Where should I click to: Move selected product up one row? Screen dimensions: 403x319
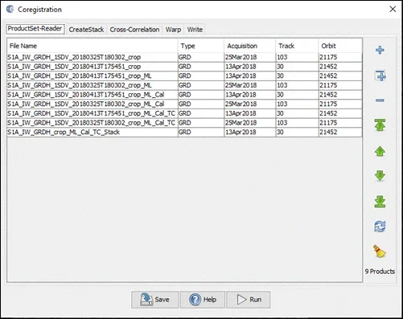click(380, 151)
